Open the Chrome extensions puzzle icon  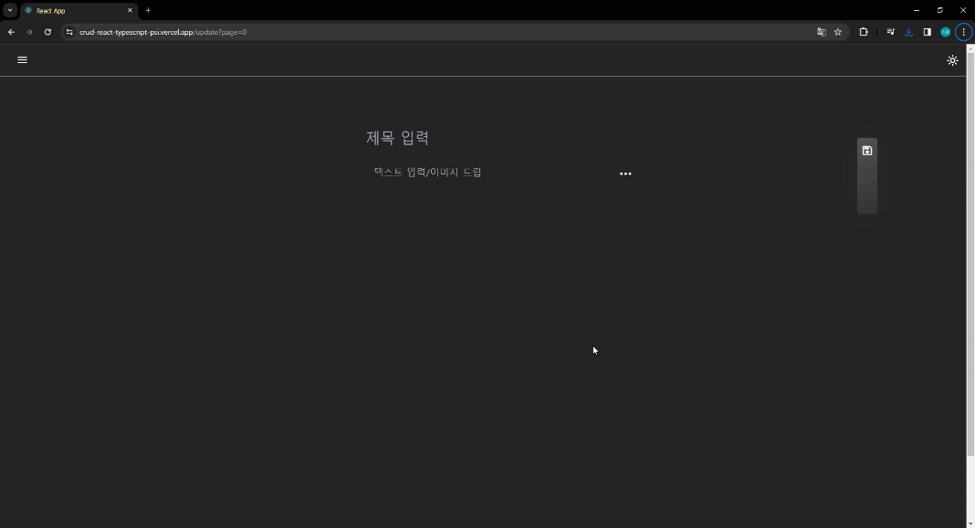coord(863,32)
